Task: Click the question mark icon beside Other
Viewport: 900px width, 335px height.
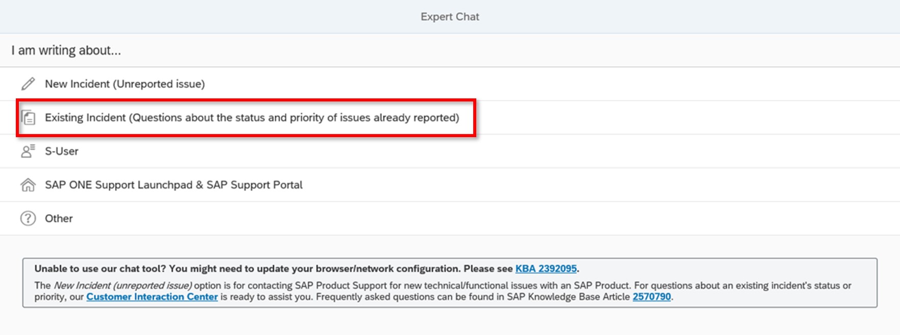Action: pyautogui.click(x=28, y=218)
